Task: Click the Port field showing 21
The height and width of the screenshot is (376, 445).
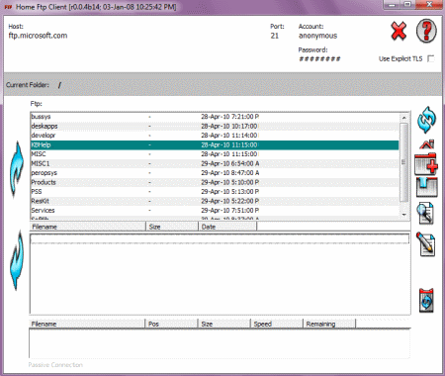Action: click(x=275, y=36)
